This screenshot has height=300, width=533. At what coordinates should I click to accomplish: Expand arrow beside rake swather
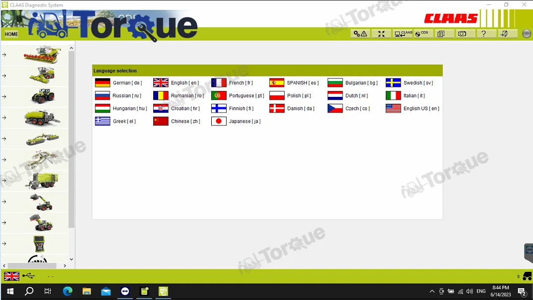click(4, 160)
